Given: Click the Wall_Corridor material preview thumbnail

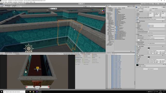Looking at the screenshot, I should click(x=137, y=65).
